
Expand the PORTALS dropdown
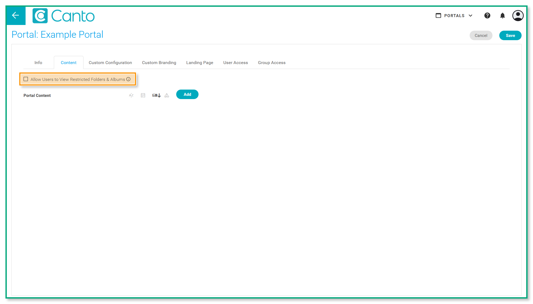(454, 15)
